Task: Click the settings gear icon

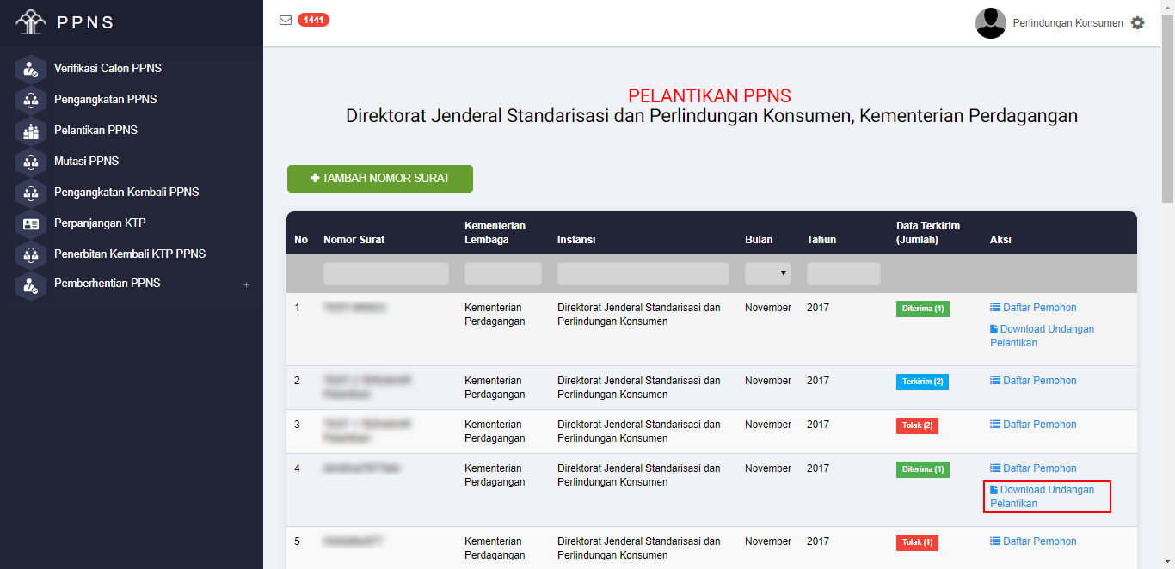Action: tap(1138, 23)
